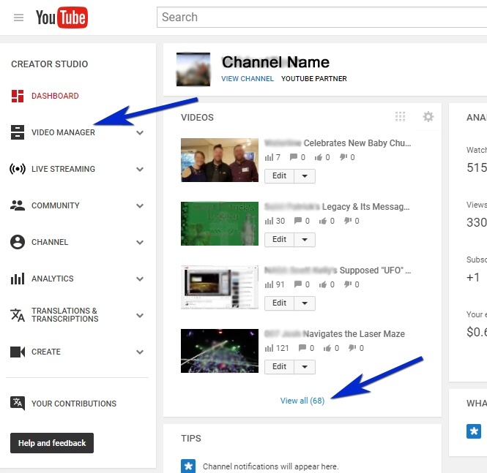Click the Translations & Transcriptions icon
The width and height of the screenshot is (487, 473).
coord(18,315)
